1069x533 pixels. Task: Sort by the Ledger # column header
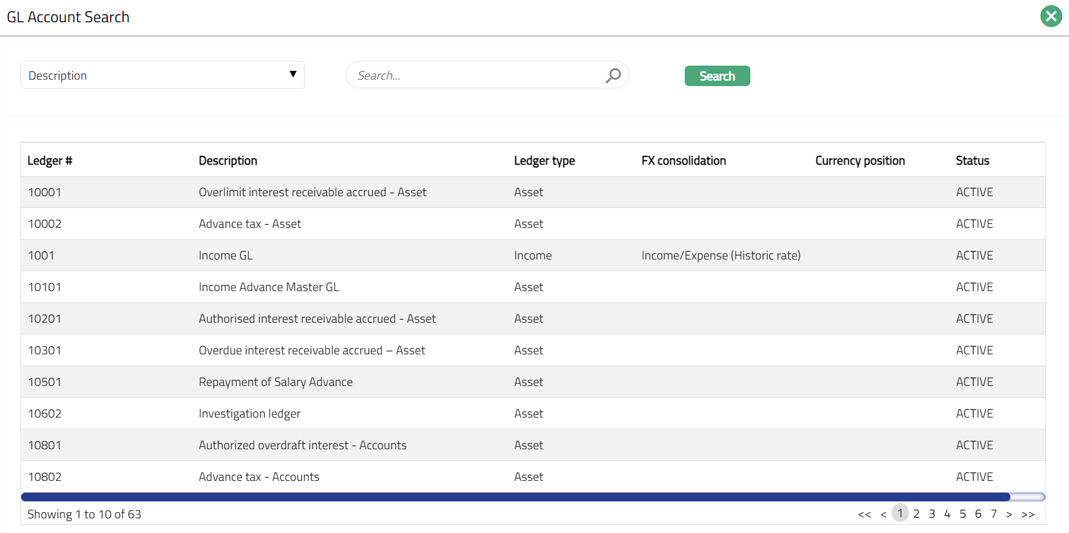click(x=50, y=160)
